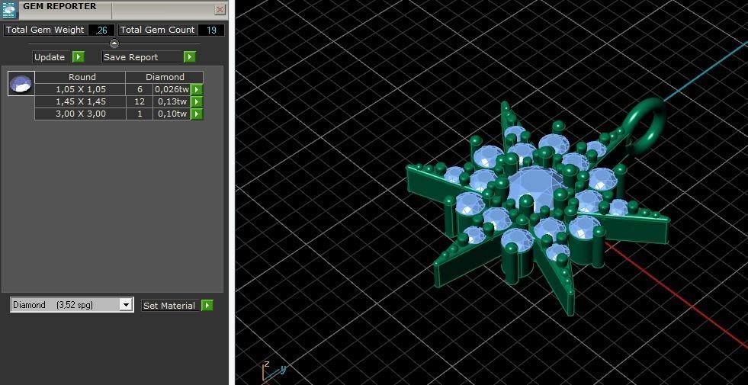Collapse the panel with the round arrow handle
The image size is (748, 385).
pos(114,43)
